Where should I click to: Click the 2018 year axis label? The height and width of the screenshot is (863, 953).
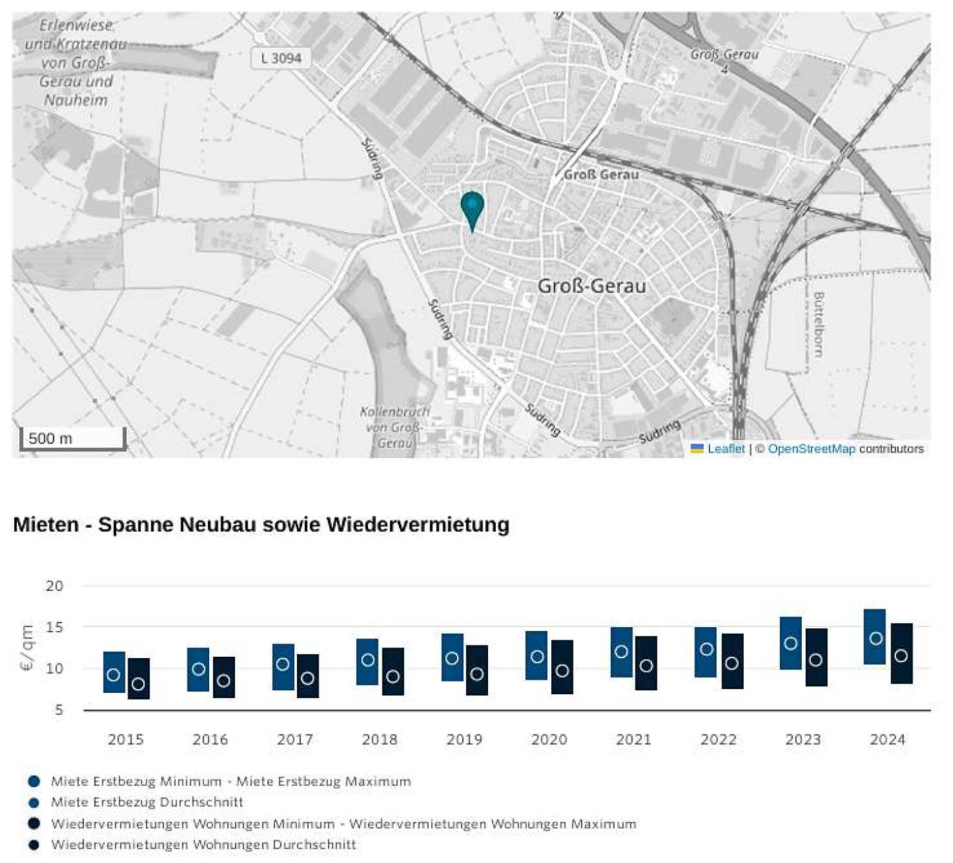[381, 740]
